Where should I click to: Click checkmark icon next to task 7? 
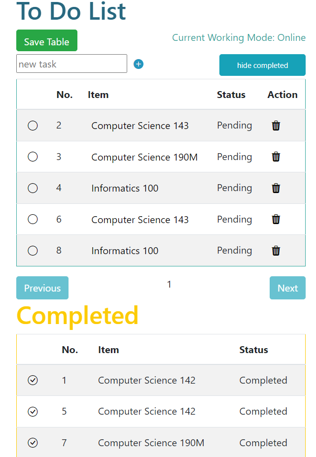33,443
